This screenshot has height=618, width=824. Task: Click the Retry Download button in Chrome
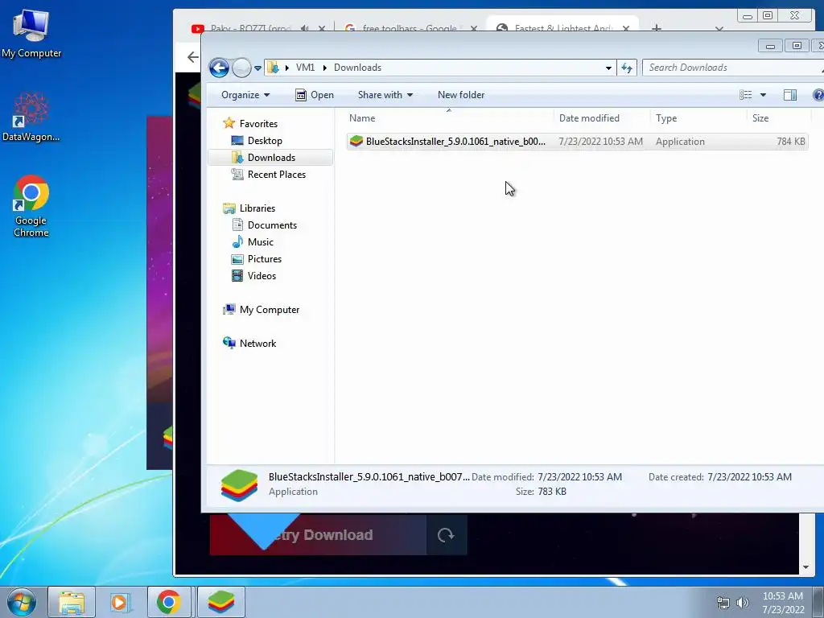coord(319,535)
